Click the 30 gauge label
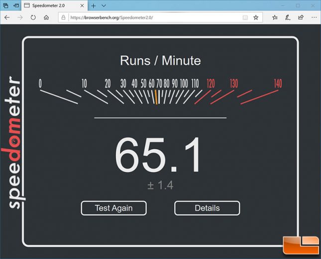The width and height of the screenshot is (321, 259). [123, 84]
